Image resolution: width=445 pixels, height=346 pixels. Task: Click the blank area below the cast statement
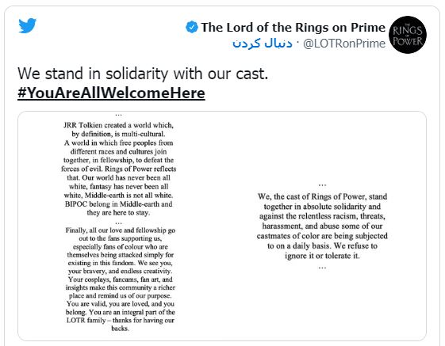click(323, 305)
